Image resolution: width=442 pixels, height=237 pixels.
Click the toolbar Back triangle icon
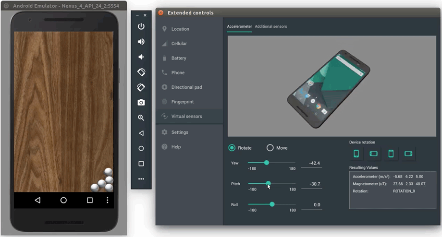(141, 133)
